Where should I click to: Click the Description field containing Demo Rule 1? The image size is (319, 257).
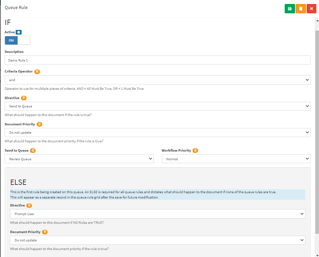pos(157,60)
